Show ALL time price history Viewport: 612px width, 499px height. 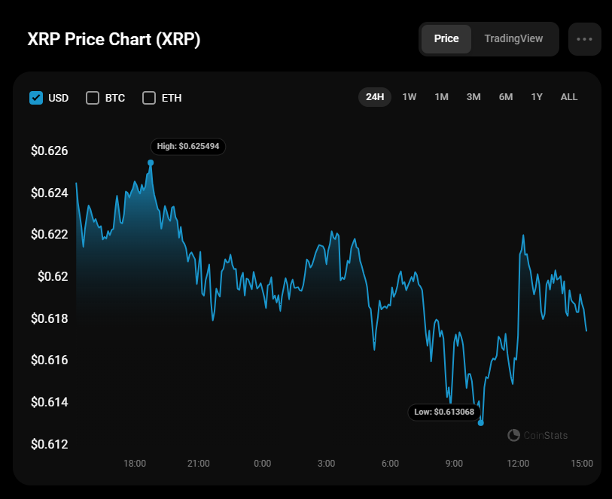click(569, 97)
